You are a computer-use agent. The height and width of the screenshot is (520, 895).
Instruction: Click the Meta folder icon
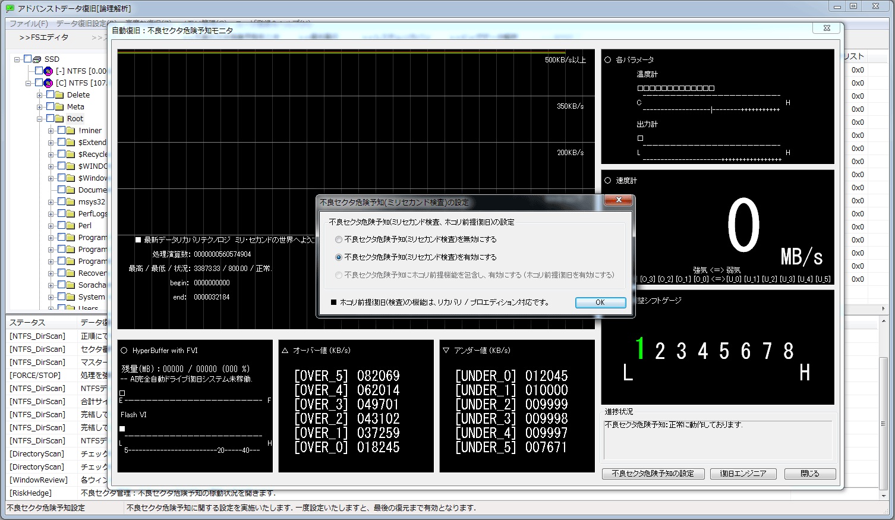59,107
